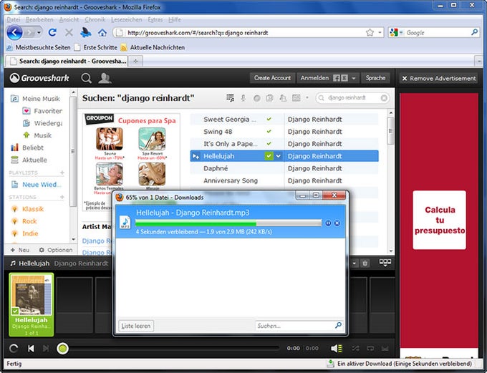Open Hellelujah row options dropdown arrow
Image resolution: width=487 pixels, height=373 pixels.
click(x=279, y=156)
